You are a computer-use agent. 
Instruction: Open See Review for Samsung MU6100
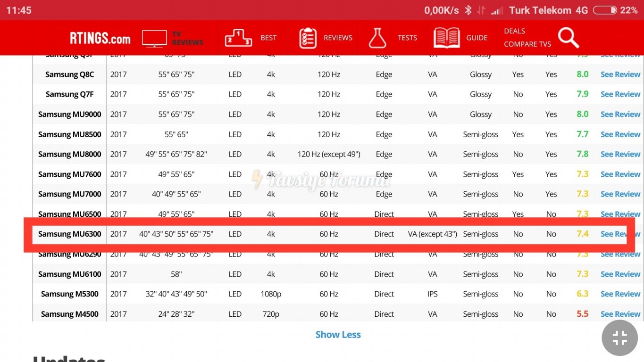[620, 274]
